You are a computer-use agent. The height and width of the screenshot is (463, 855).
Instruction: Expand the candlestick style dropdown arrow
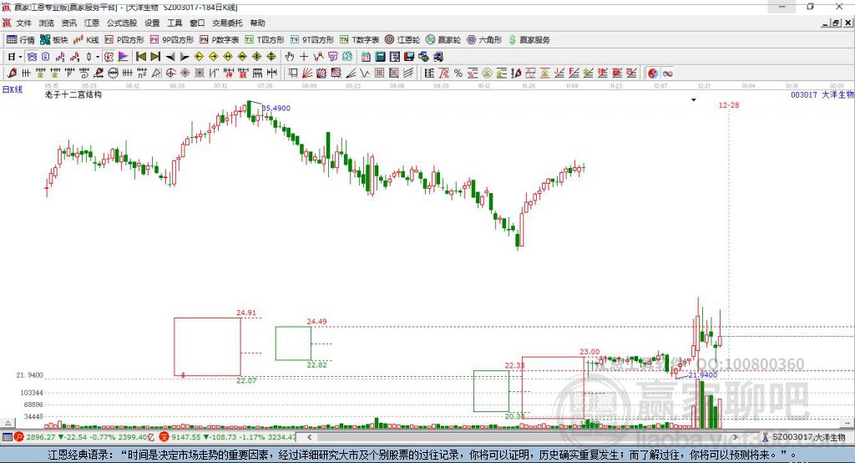click(x=98, y=57)
